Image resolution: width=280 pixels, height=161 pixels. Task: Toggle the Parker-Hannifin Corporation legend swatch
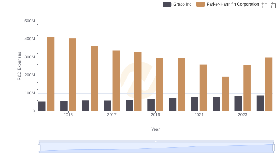(x=201, y=4)
